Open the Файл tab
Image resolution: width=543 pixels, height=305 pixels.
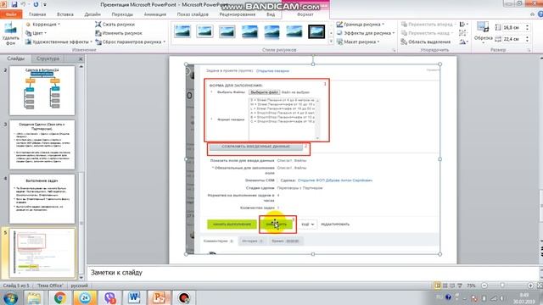(11, 14)
